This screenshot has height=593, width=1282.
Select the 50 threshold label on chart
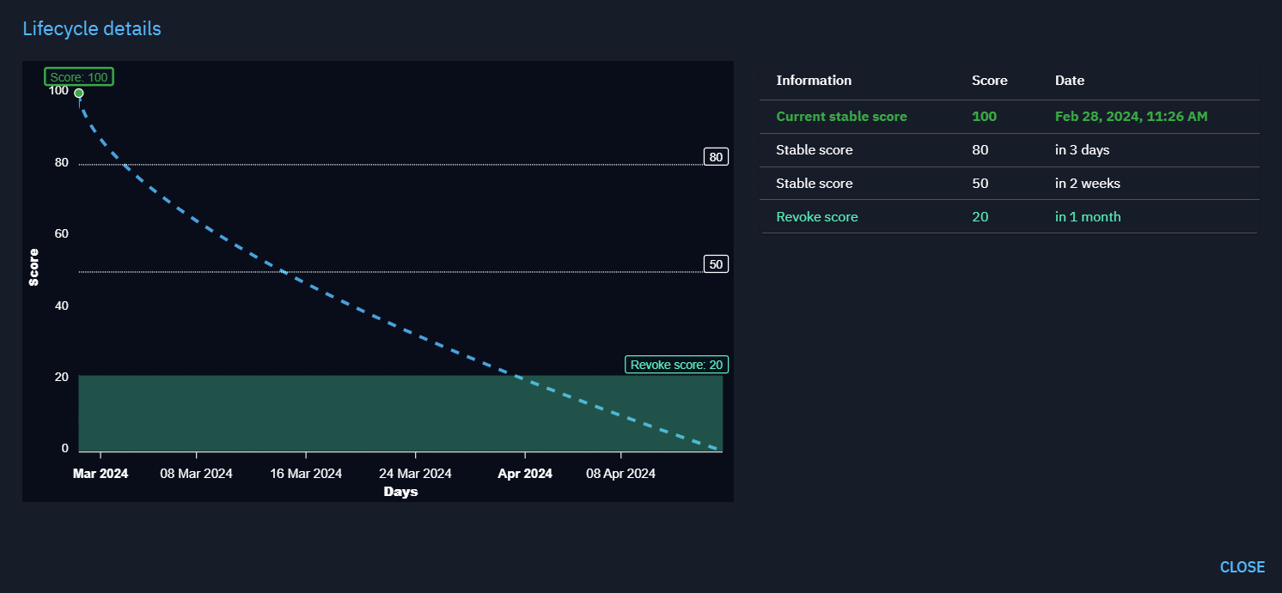[x=715, y=264]
